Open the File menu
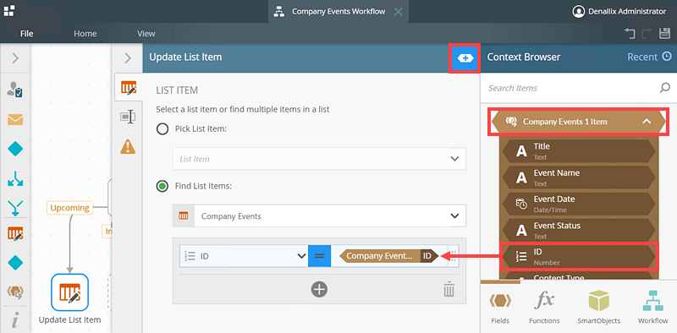Viewport: 677px width, 333px height. (x=27, y=34)
